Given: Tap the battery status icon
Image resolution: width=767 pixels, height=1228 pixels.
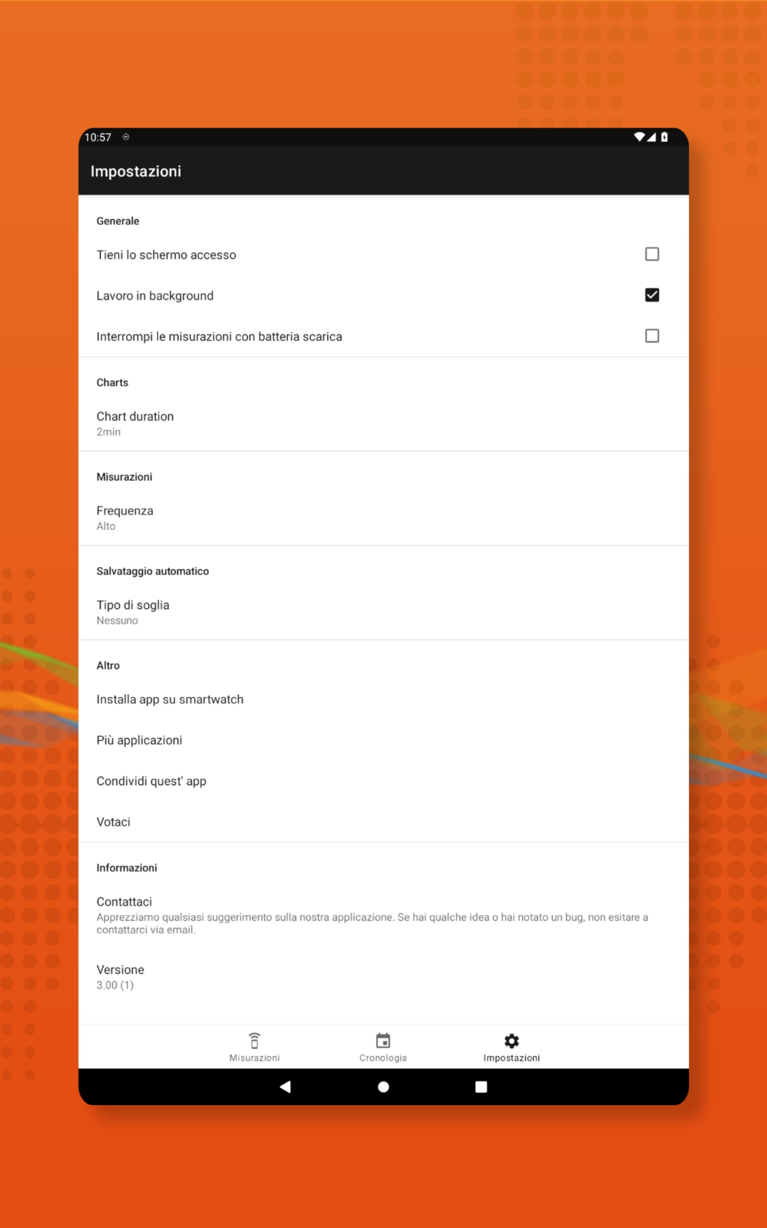Looking at the screenshot, I should pyautogui.click(x=664, y=137).
